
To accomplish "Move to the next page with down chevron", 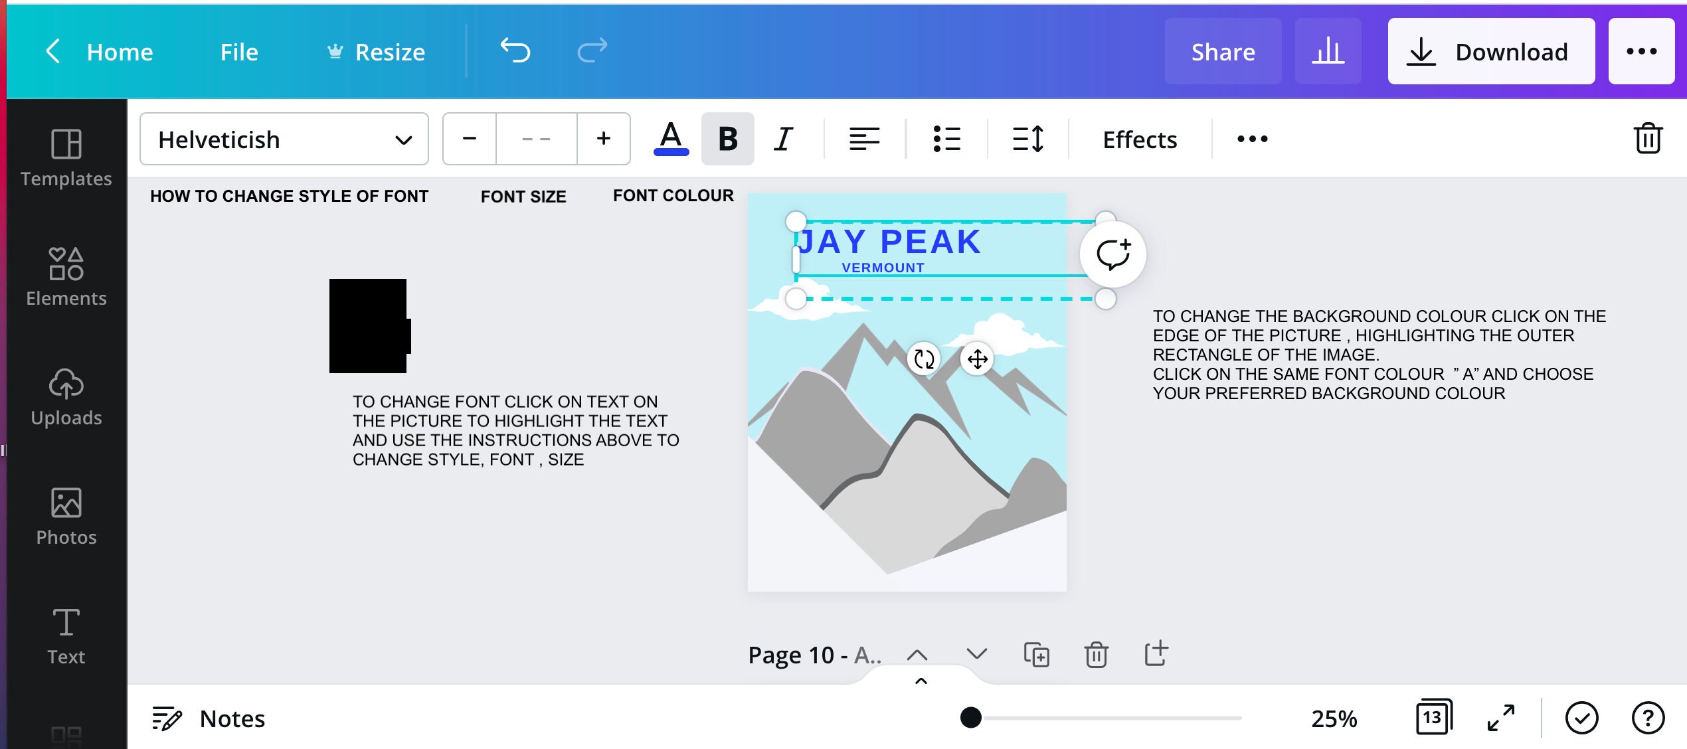I will point(976,654).
